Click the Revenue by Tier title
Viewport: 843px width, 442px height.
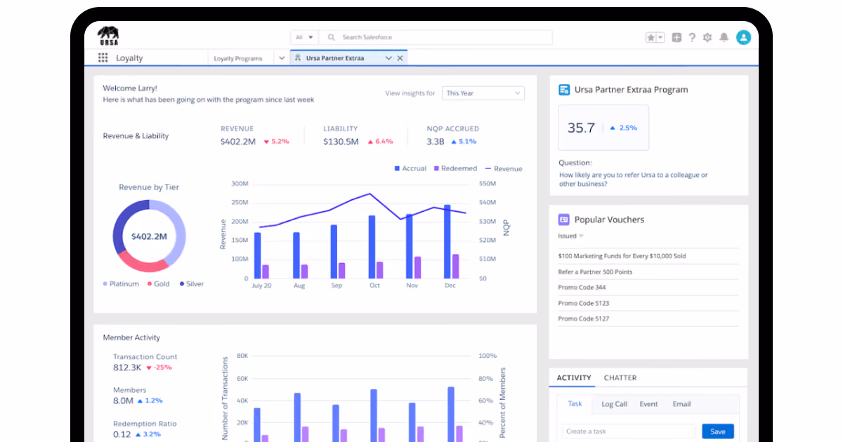(149, 187)
